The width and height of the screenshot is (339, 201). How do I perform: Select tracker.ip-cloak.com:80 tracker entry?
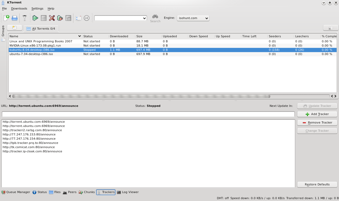point(32,151)
